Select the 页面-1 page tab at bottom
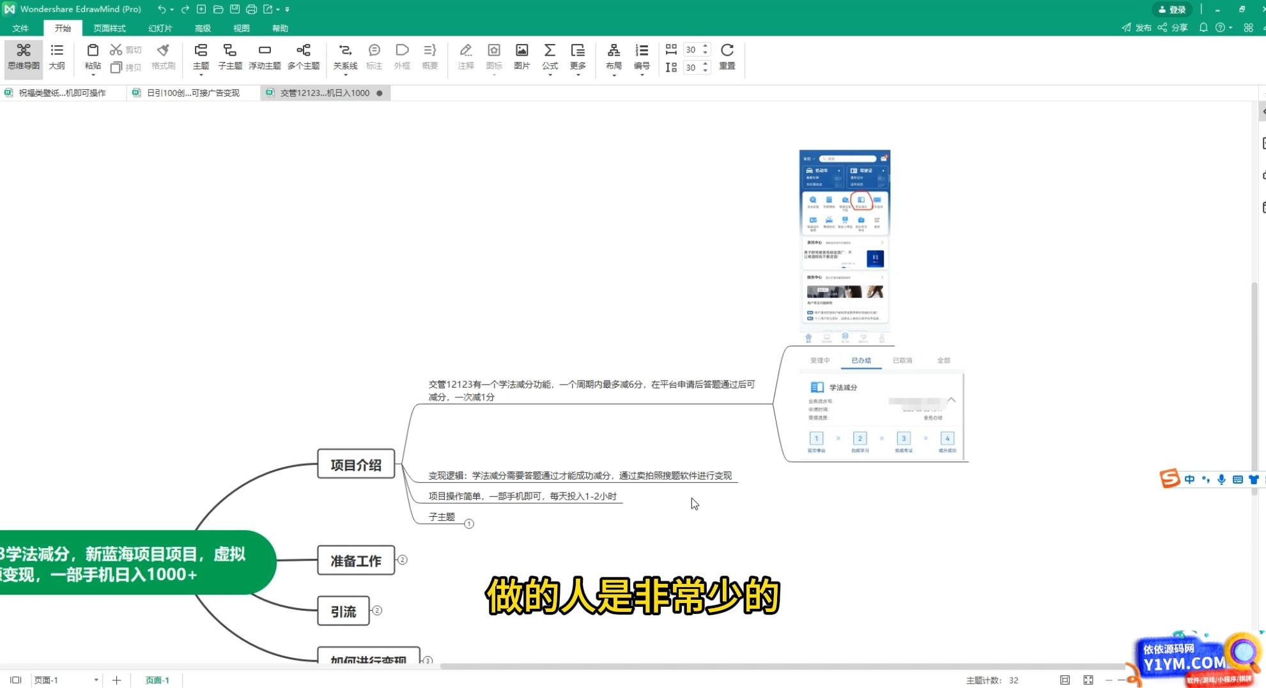This screenshot has height=688, width=1266. 157,680
